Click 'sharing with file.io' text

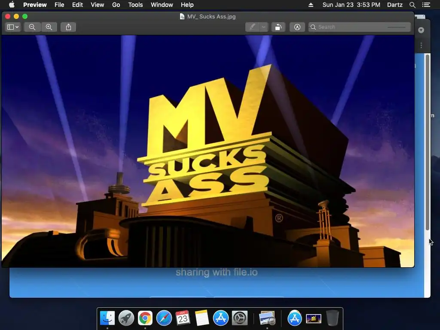tap(217, 272)
